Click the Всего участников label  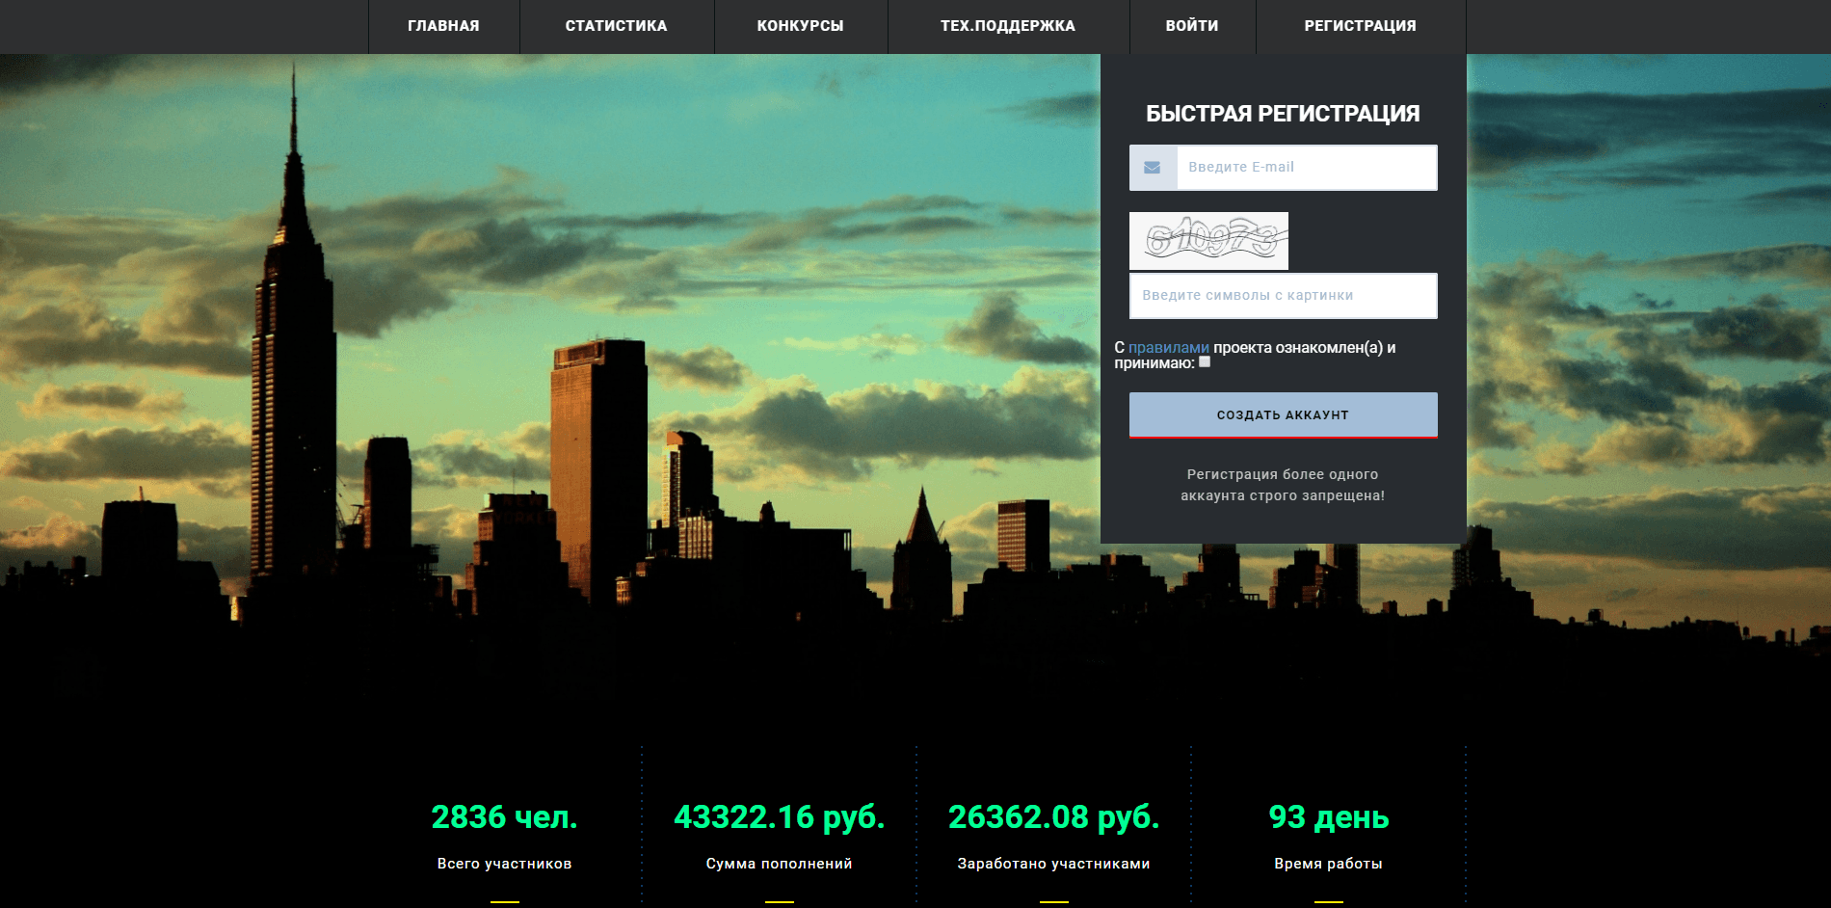point(504,864)
